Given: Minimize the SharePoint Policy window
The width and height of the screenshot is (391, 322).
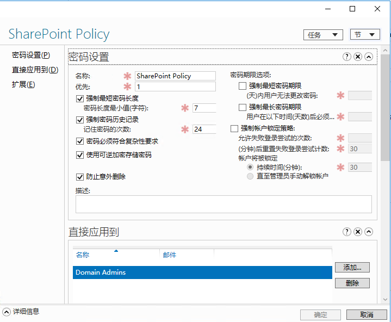Looking at the screenshot, I should 328,9.
